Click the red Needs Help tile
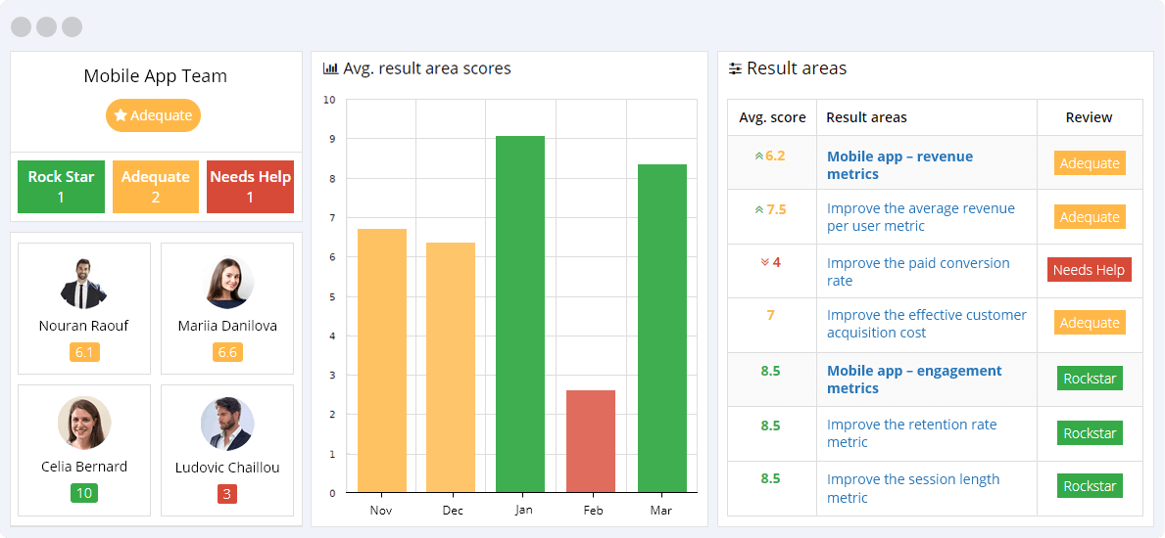This screenshot has height=538, width=1165. (x=250, y=187)
